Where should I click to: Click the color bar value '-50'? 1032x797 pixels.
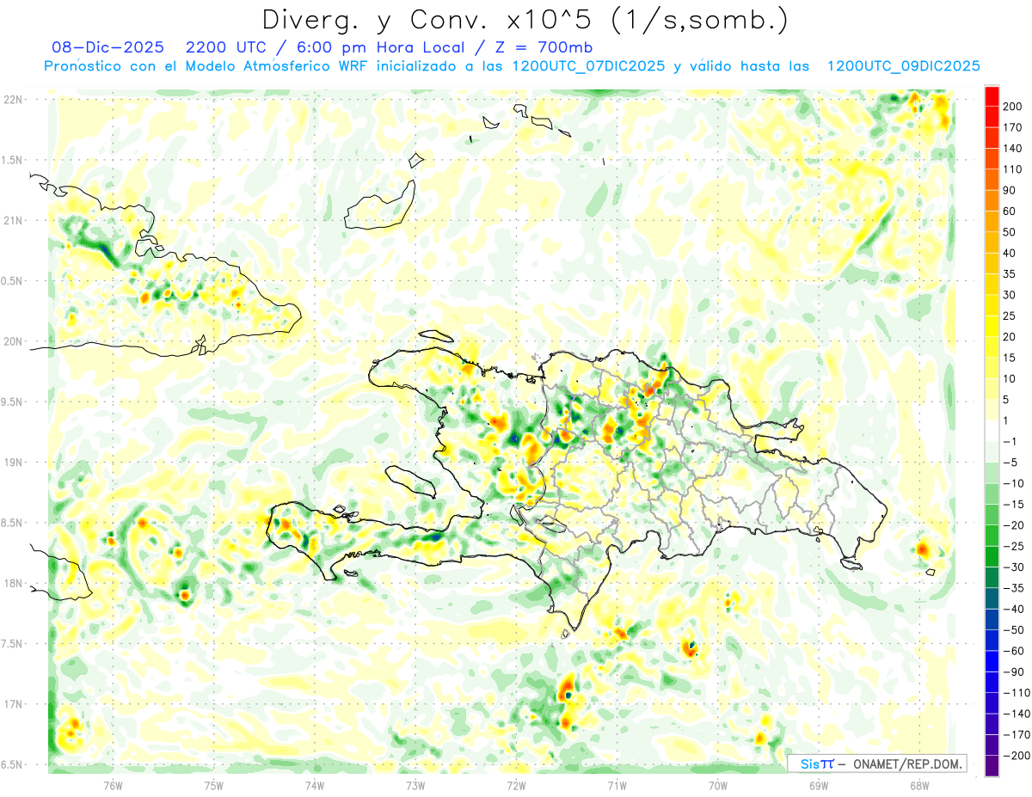click(1015, 630)
